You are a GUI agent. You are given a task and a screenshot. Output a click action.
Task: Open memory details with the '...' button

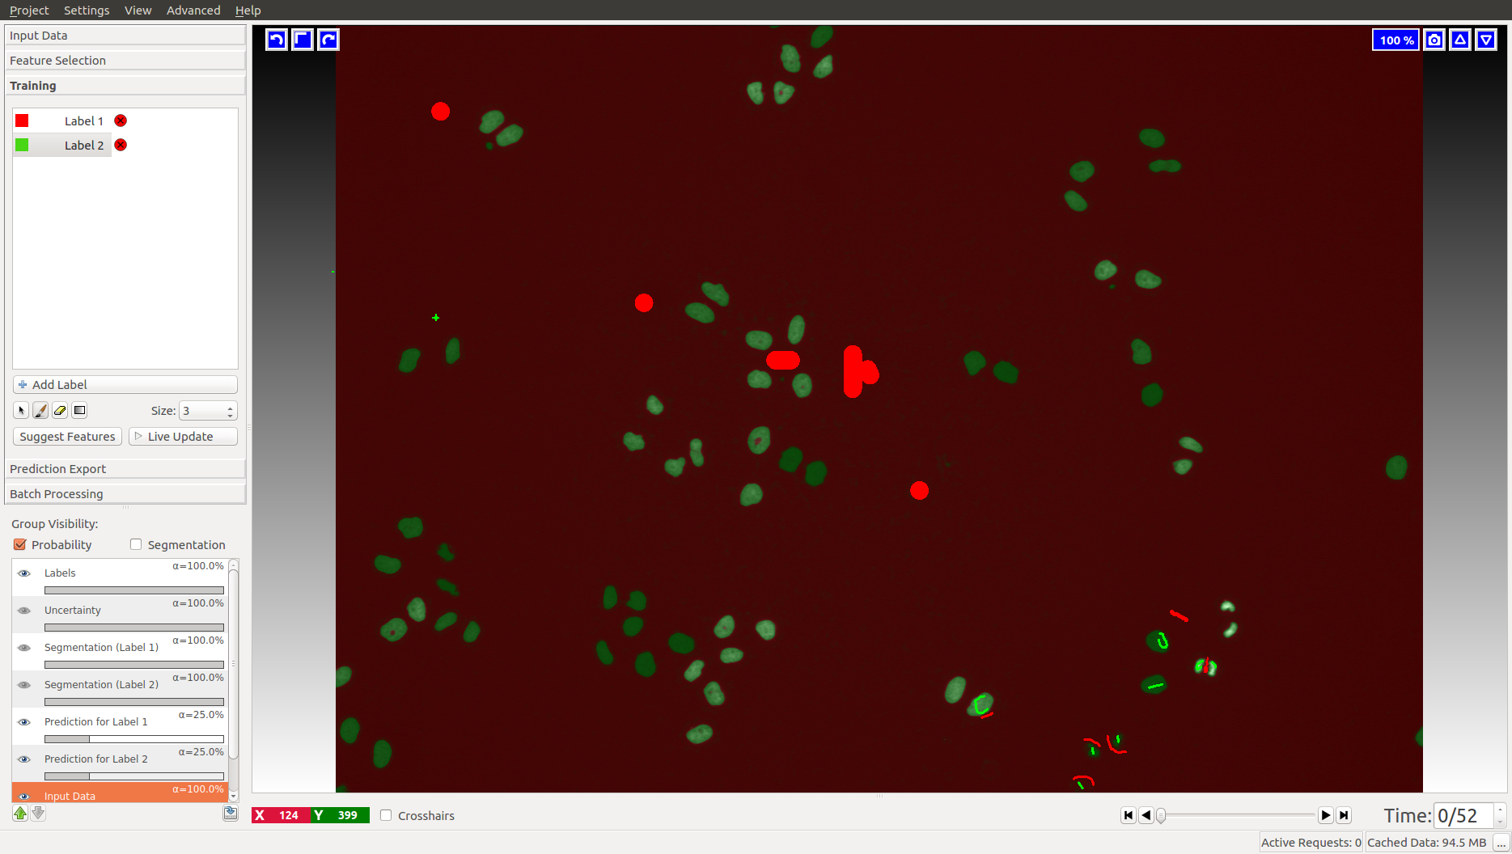1501,843
